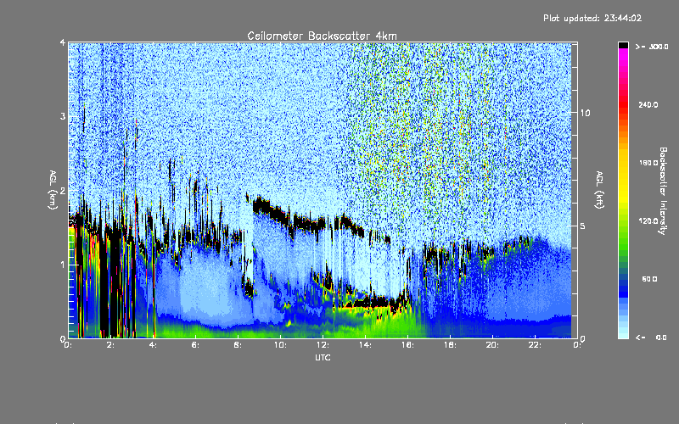This screenshot has height=424, width=679.
Task: Select the '4:' UTC hour tick label
Action: 154,345
